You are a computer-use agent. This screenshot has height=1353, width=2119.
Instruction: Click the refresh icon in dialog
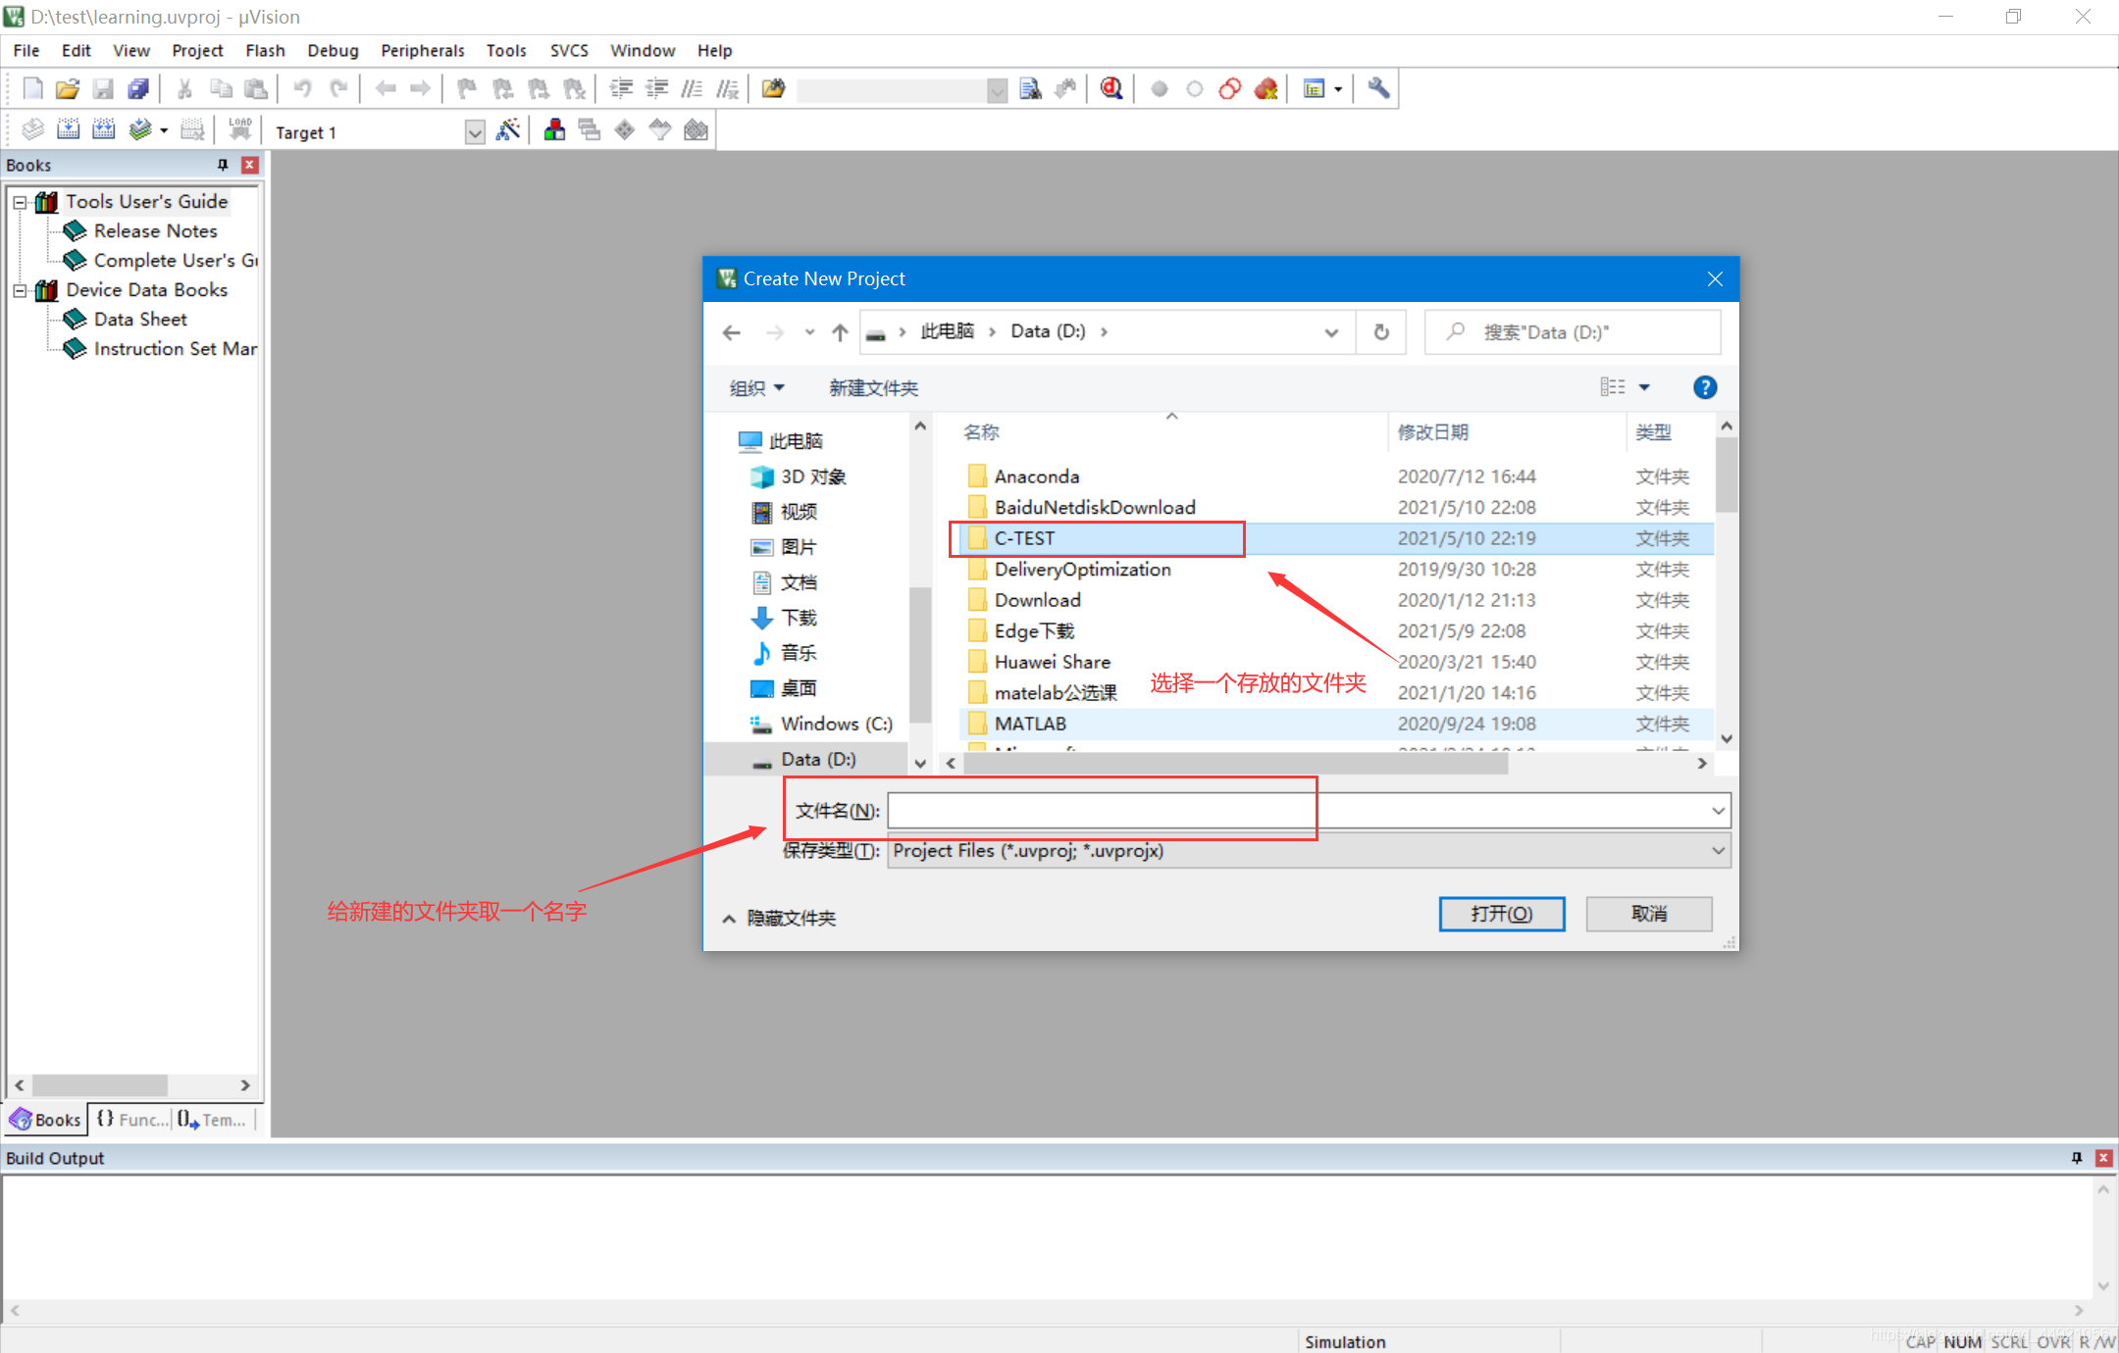pos(1381,332)
